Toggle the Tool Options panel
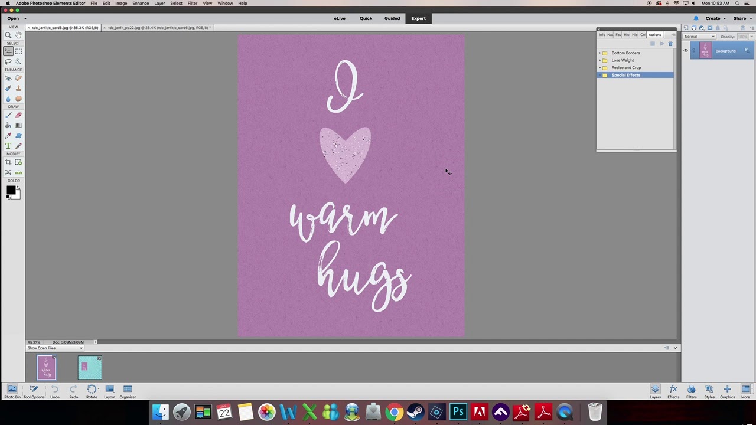 click(x=34, y=391)
